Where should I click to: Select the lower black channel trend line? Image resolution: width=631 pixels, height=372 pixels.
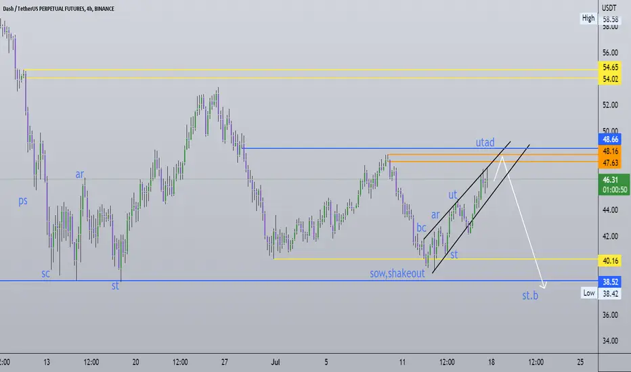(x=481, y=209)
